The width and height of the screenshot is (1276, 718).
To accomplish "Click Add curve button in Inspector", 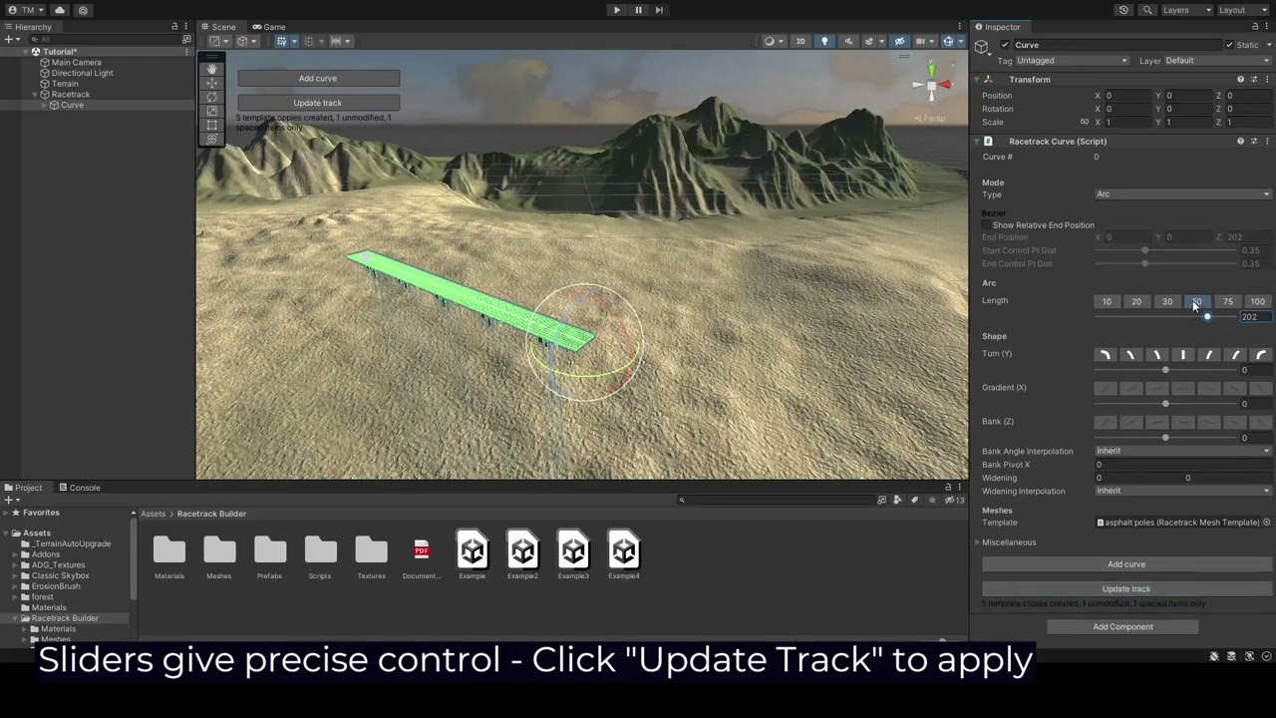I will tap(1126, 564).
